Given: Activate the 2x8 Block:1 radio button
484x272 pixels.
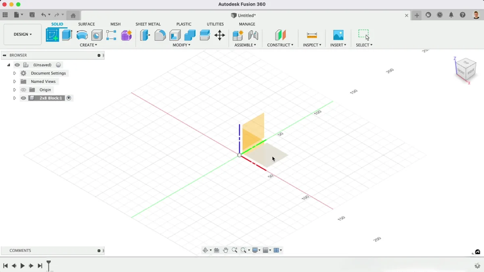Looking at the screenshot, I should click(69, 98).
